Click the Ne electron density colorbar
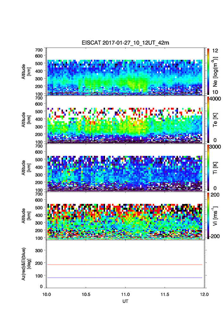The height and width of the screenshot is (336, 224). point(208,72)
